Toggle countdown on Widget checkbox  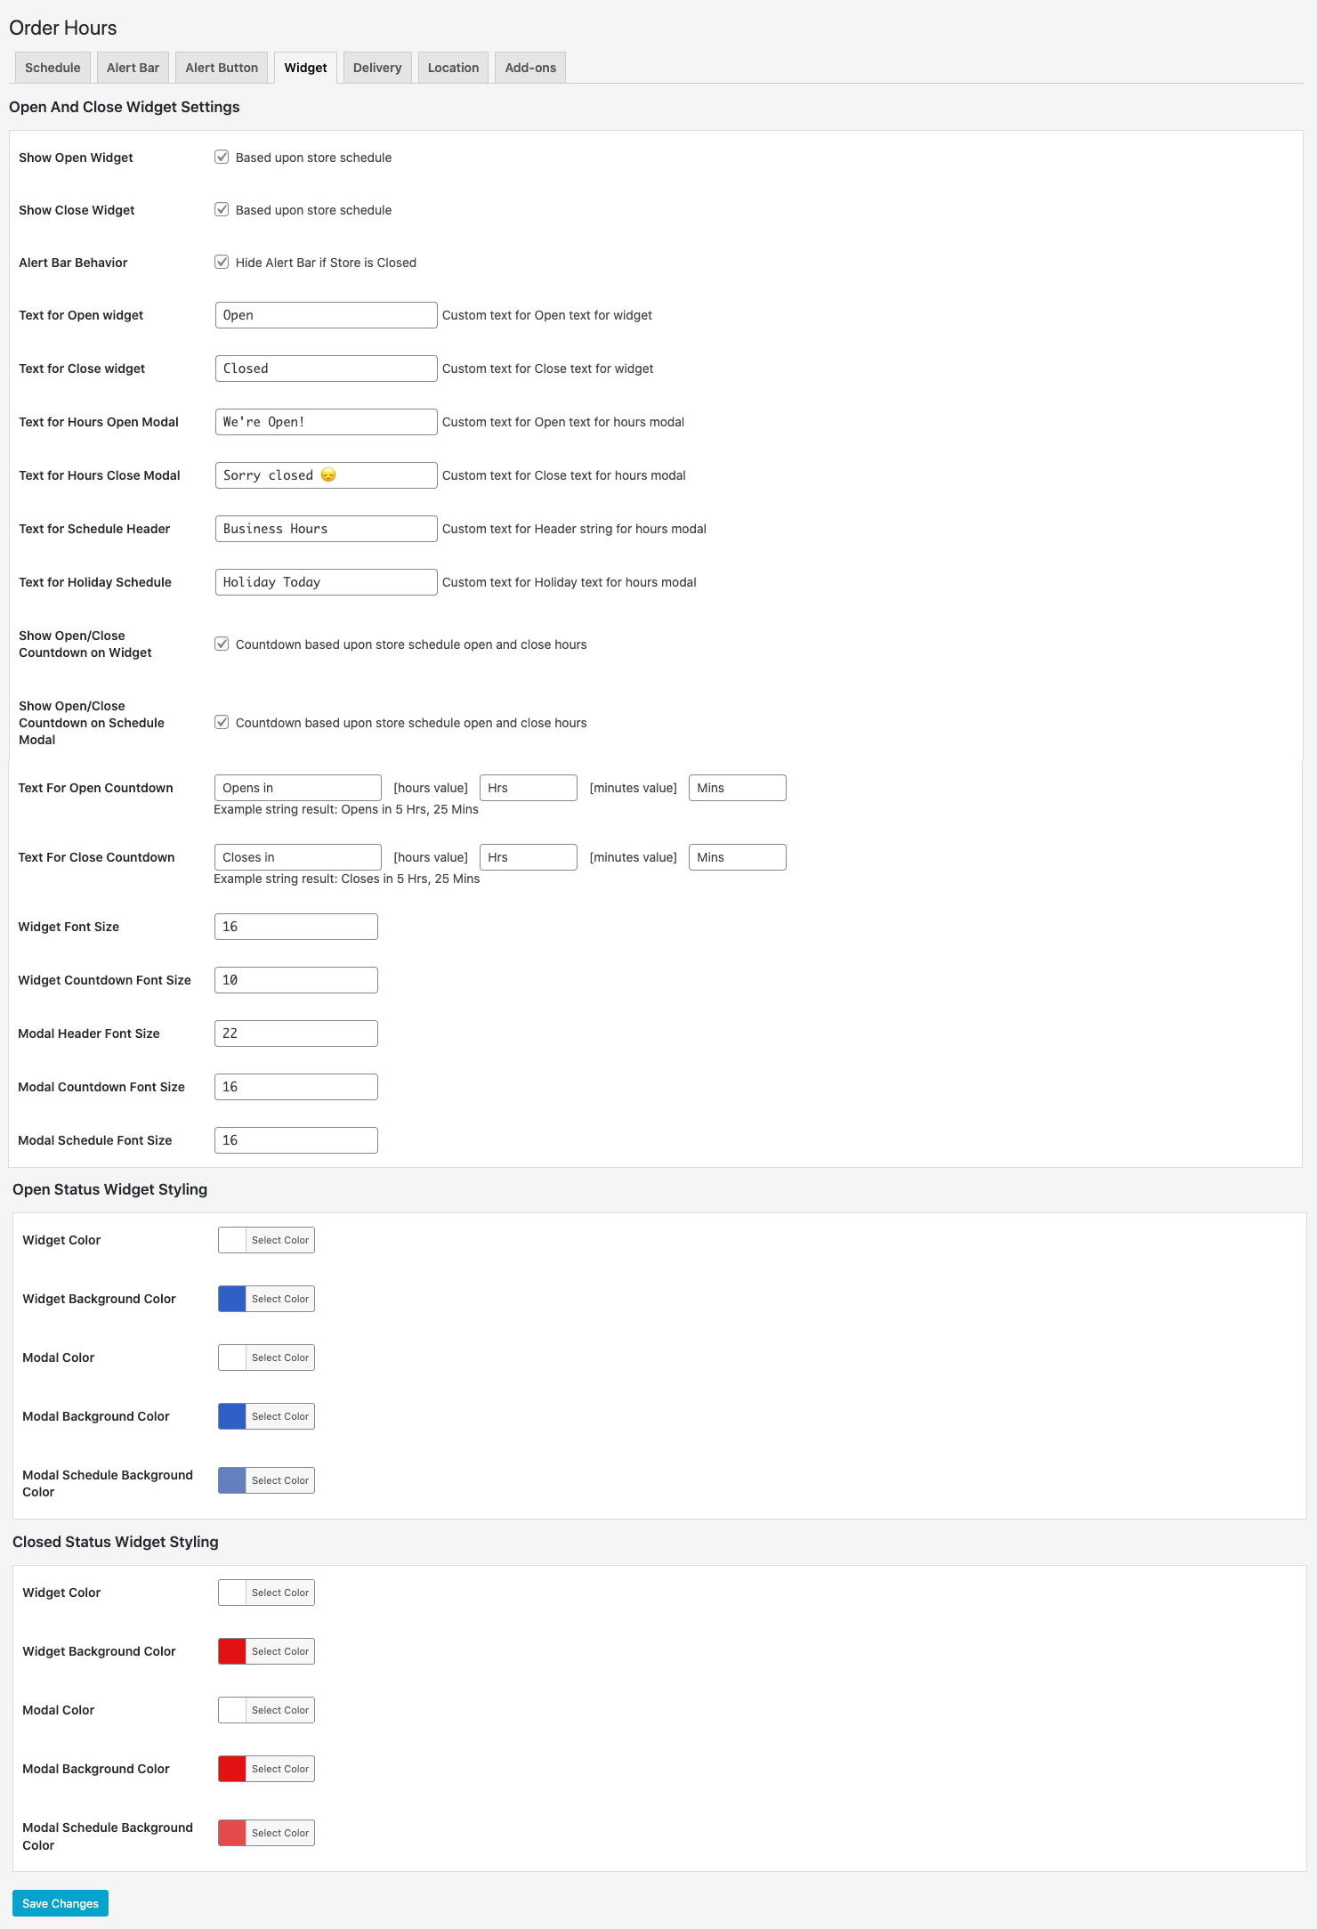point(222,644)
